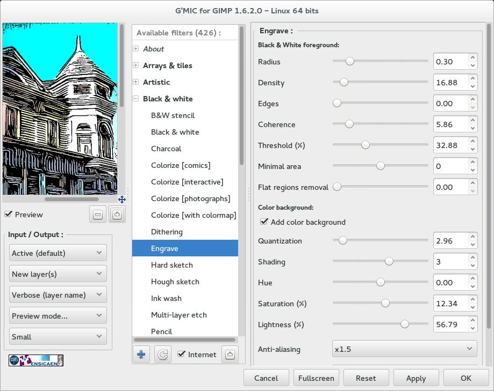This screenshot has width=494, height=391.
Task: Disable the Preview checkbox
Action: pyautogui.click(x=9, y=215)
